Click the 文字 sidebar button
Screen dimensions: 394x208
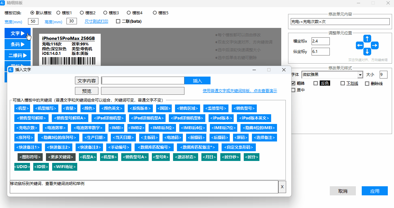pyautogui.click(x=18, y=33)
